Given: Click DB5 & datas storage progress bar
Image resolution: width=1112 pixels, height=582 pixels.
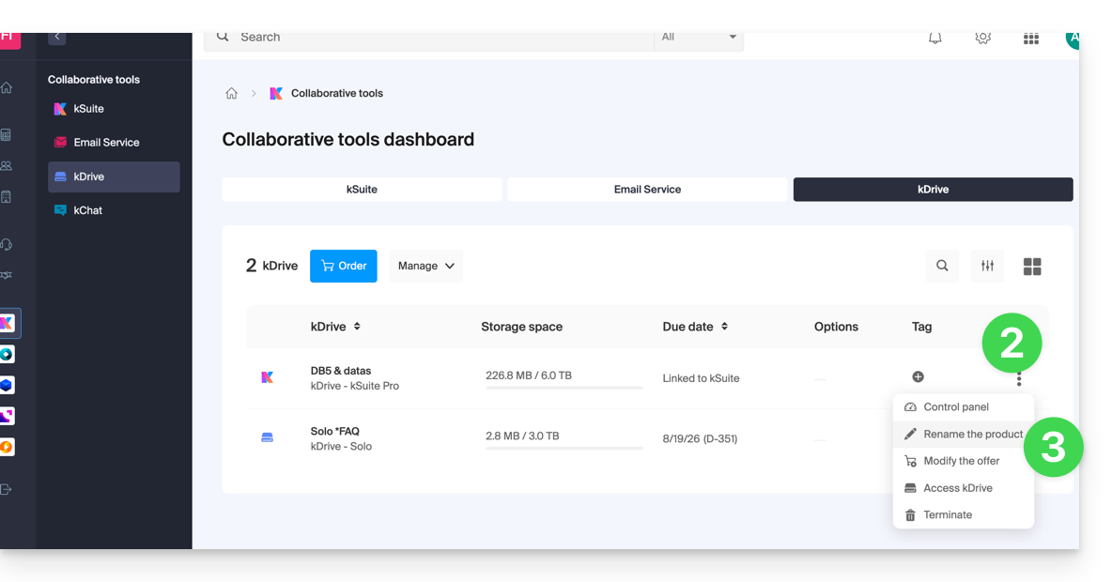Looking at the screenshot, I should (x=564, y=388).
